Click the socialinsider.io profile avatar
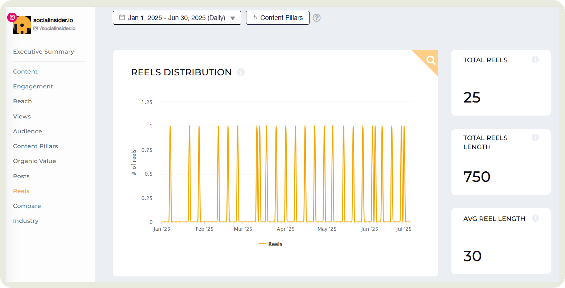This screenshot has height=288, width=565. coord(22,25)
